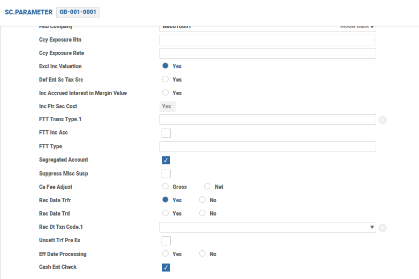Choose Yes for Rec Date Trd
The image size is (419, 279).
pyautogui.click(x=165, y=213)
